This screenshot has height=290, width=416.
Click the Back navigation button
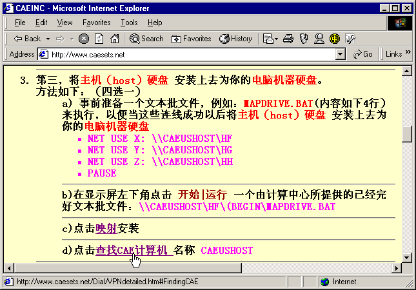point(27,39)
